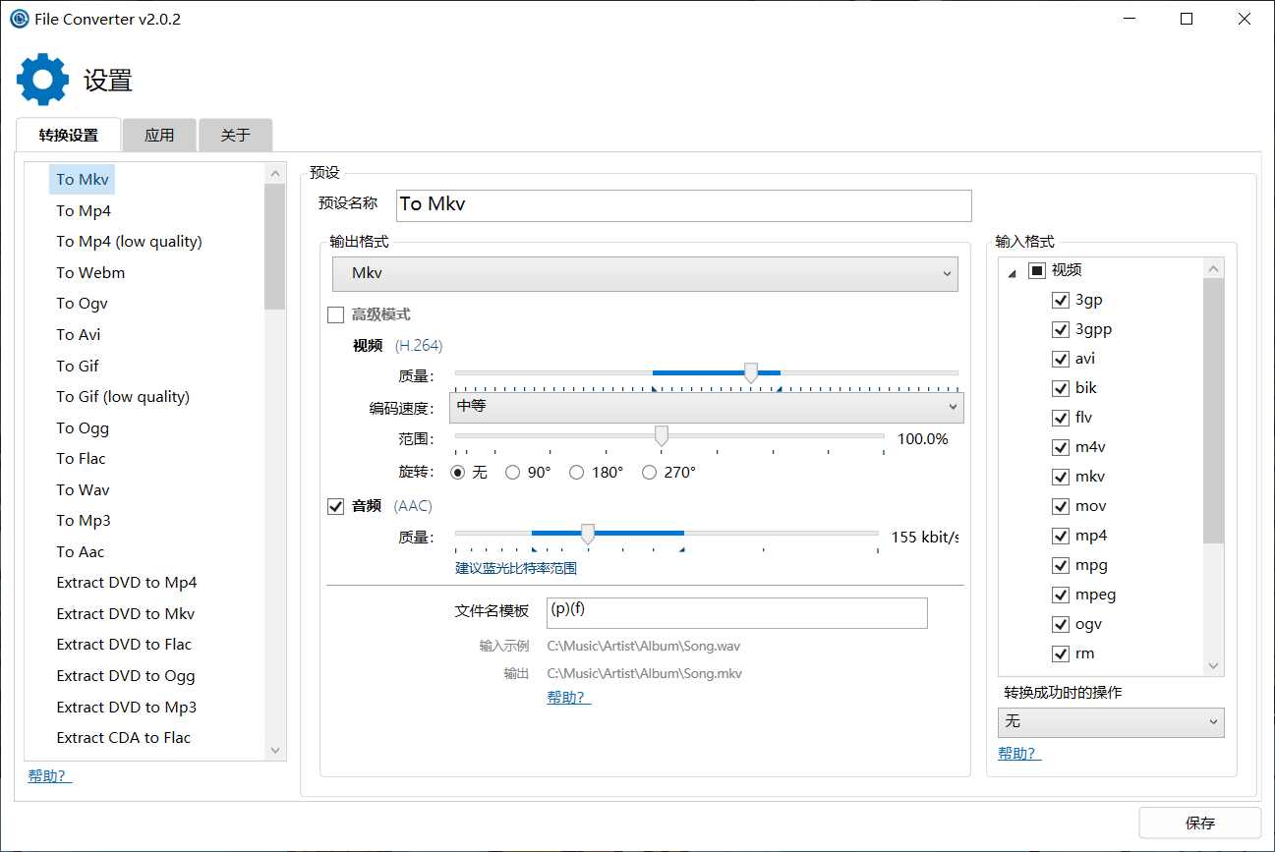Image resolution: width=1275 pixels, height=852 pixels.
Task: Switch to the 应用 tab
Action: click(158, 135)
